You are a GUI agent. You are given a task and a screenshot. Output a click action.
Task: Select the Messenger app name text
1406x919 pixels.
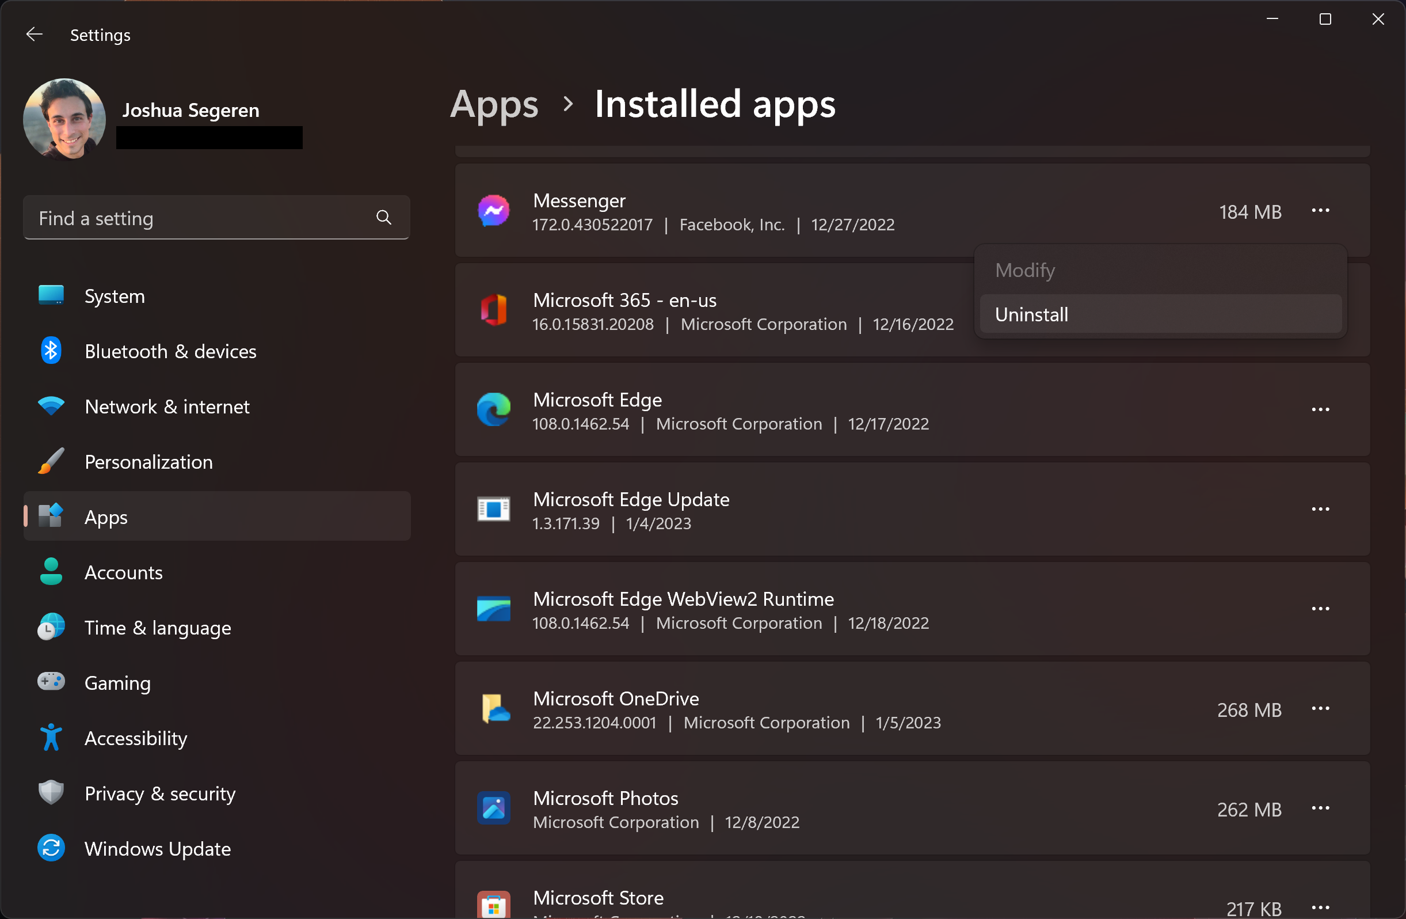click(579, 201)
